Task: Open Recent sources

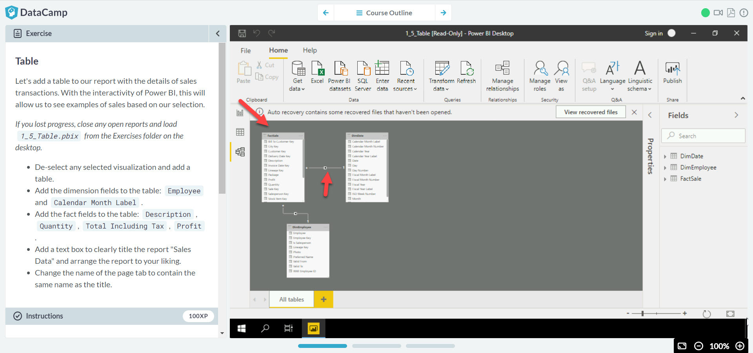Action: [405, 76]
